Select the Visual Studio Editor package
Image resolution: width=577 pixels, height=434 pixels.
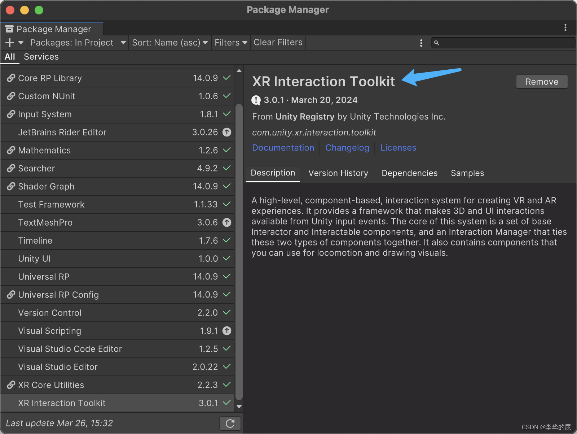(117, 367)
